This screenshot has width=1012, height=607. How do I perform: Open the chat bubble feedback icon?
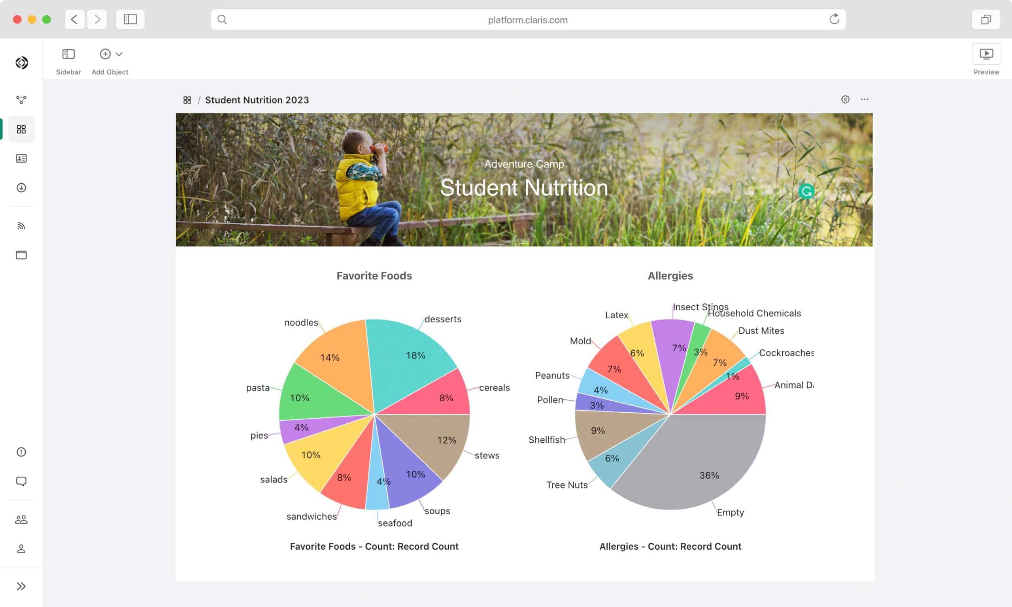(21, 481)
